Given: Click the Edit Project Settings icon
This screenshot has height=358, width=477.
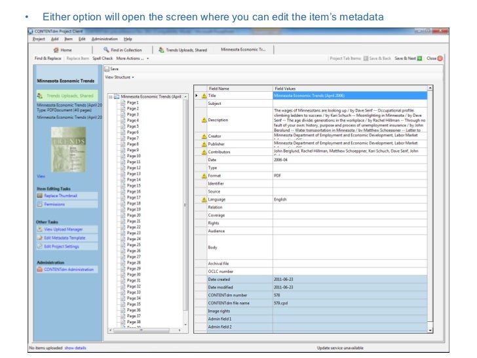Looking at the screenshot, I should click(x=39, y=247).
